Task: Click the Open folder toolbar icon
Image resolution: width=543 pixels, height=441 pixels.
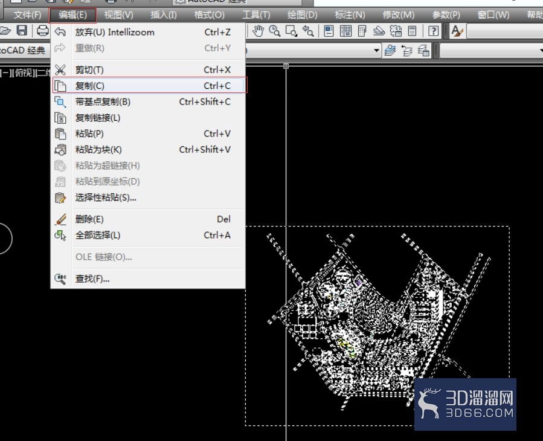Action: 5,30
